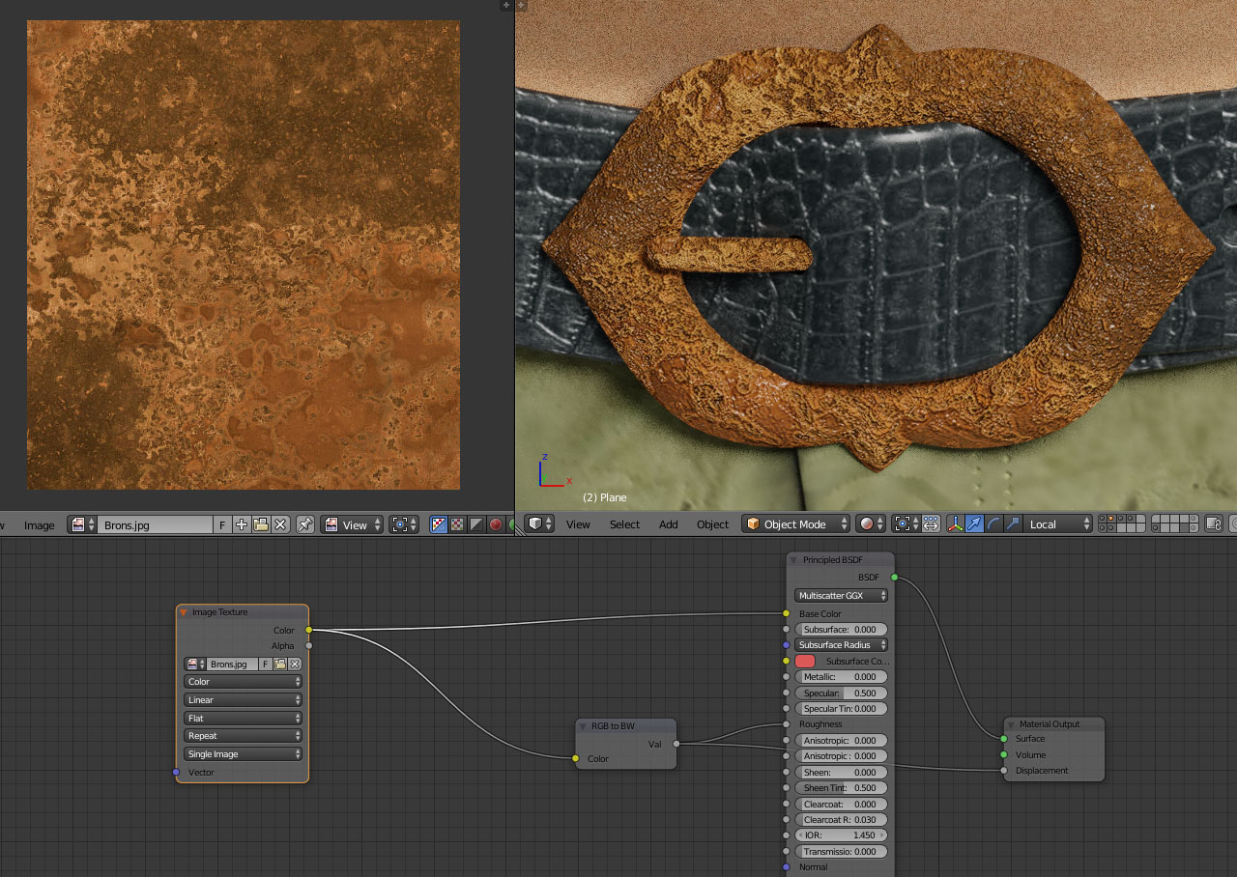Unlink Brons.jpg with the X icon in image editor header
Image resolution: width=1237 pixels, height=877 pixels.
tap(280, 524)
